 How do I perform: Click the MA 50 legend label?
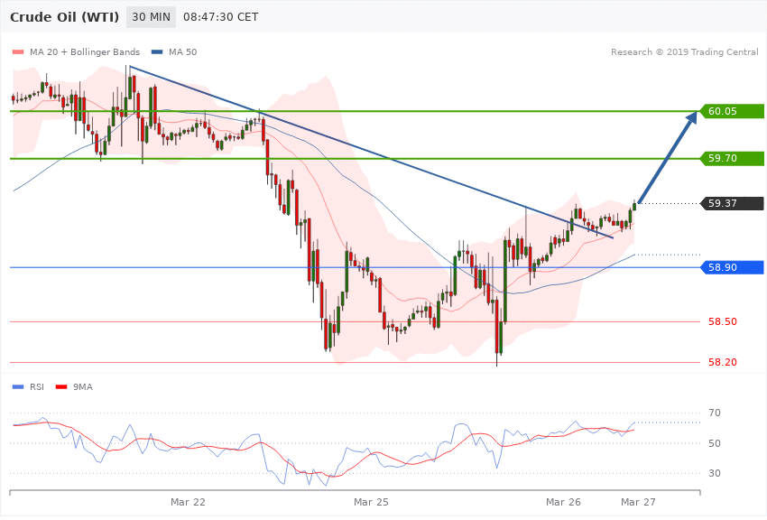[x=182, y=51]
